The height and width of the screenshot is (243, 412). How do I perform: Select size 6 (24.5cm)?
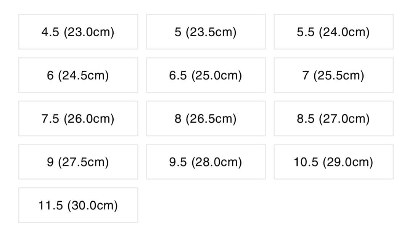tap(78, 75)
